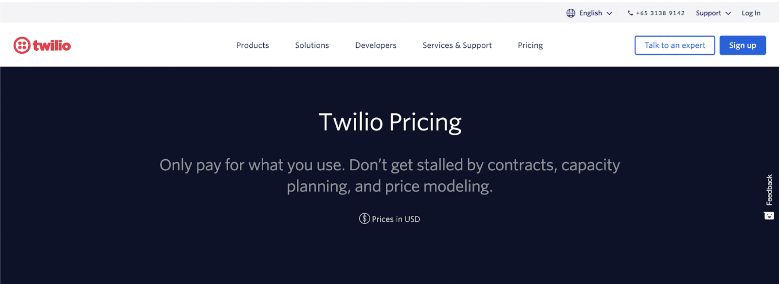
Task: Click the phone handset icon
Action: (x=630, y=13)
